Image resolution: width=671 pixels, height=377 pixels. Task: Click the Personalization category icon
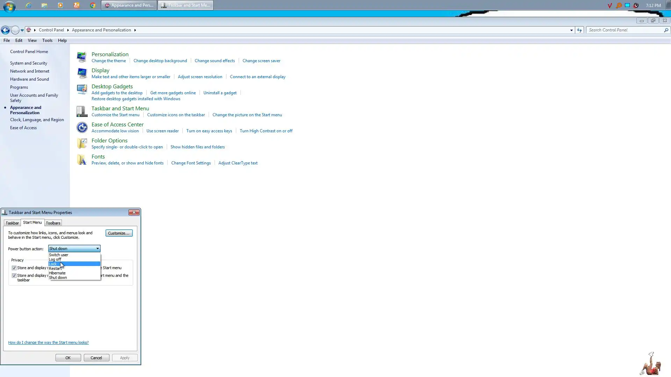pos(81,57)
